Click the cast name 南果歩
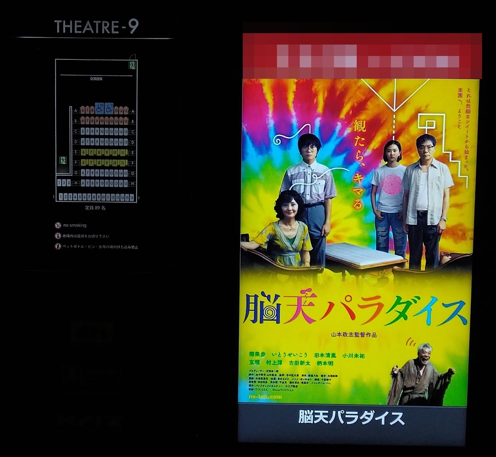 tap(257, 355)
